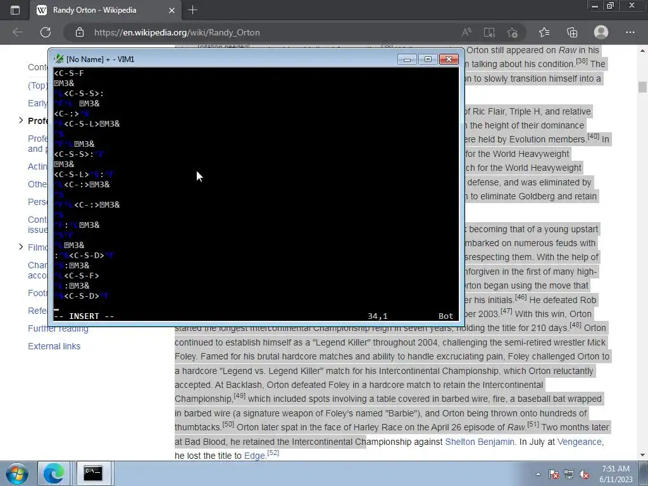
Task: Add page to favorites star icon
Action: (513, 32)
